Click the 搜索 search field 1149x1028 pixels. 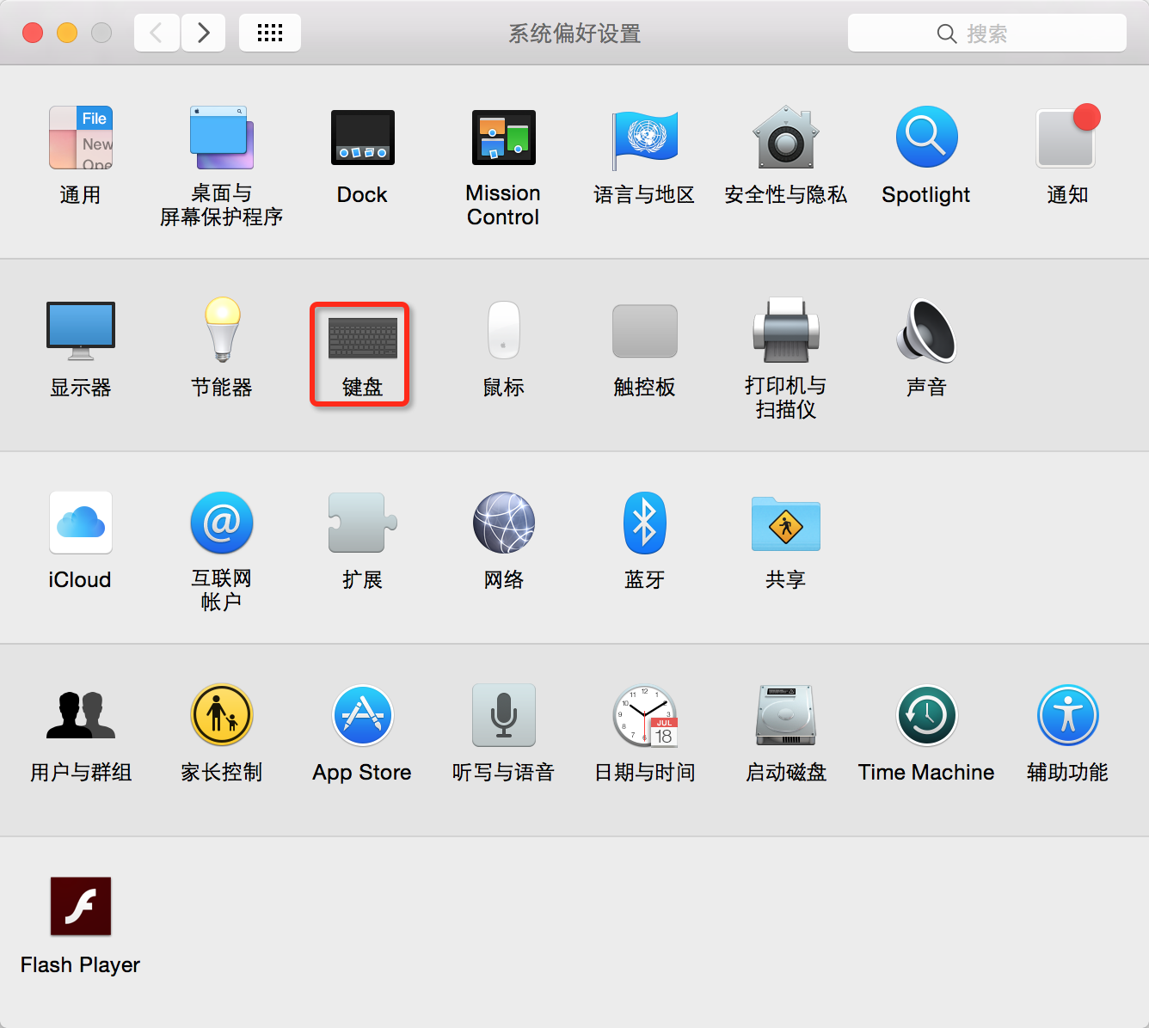[987, 34]
